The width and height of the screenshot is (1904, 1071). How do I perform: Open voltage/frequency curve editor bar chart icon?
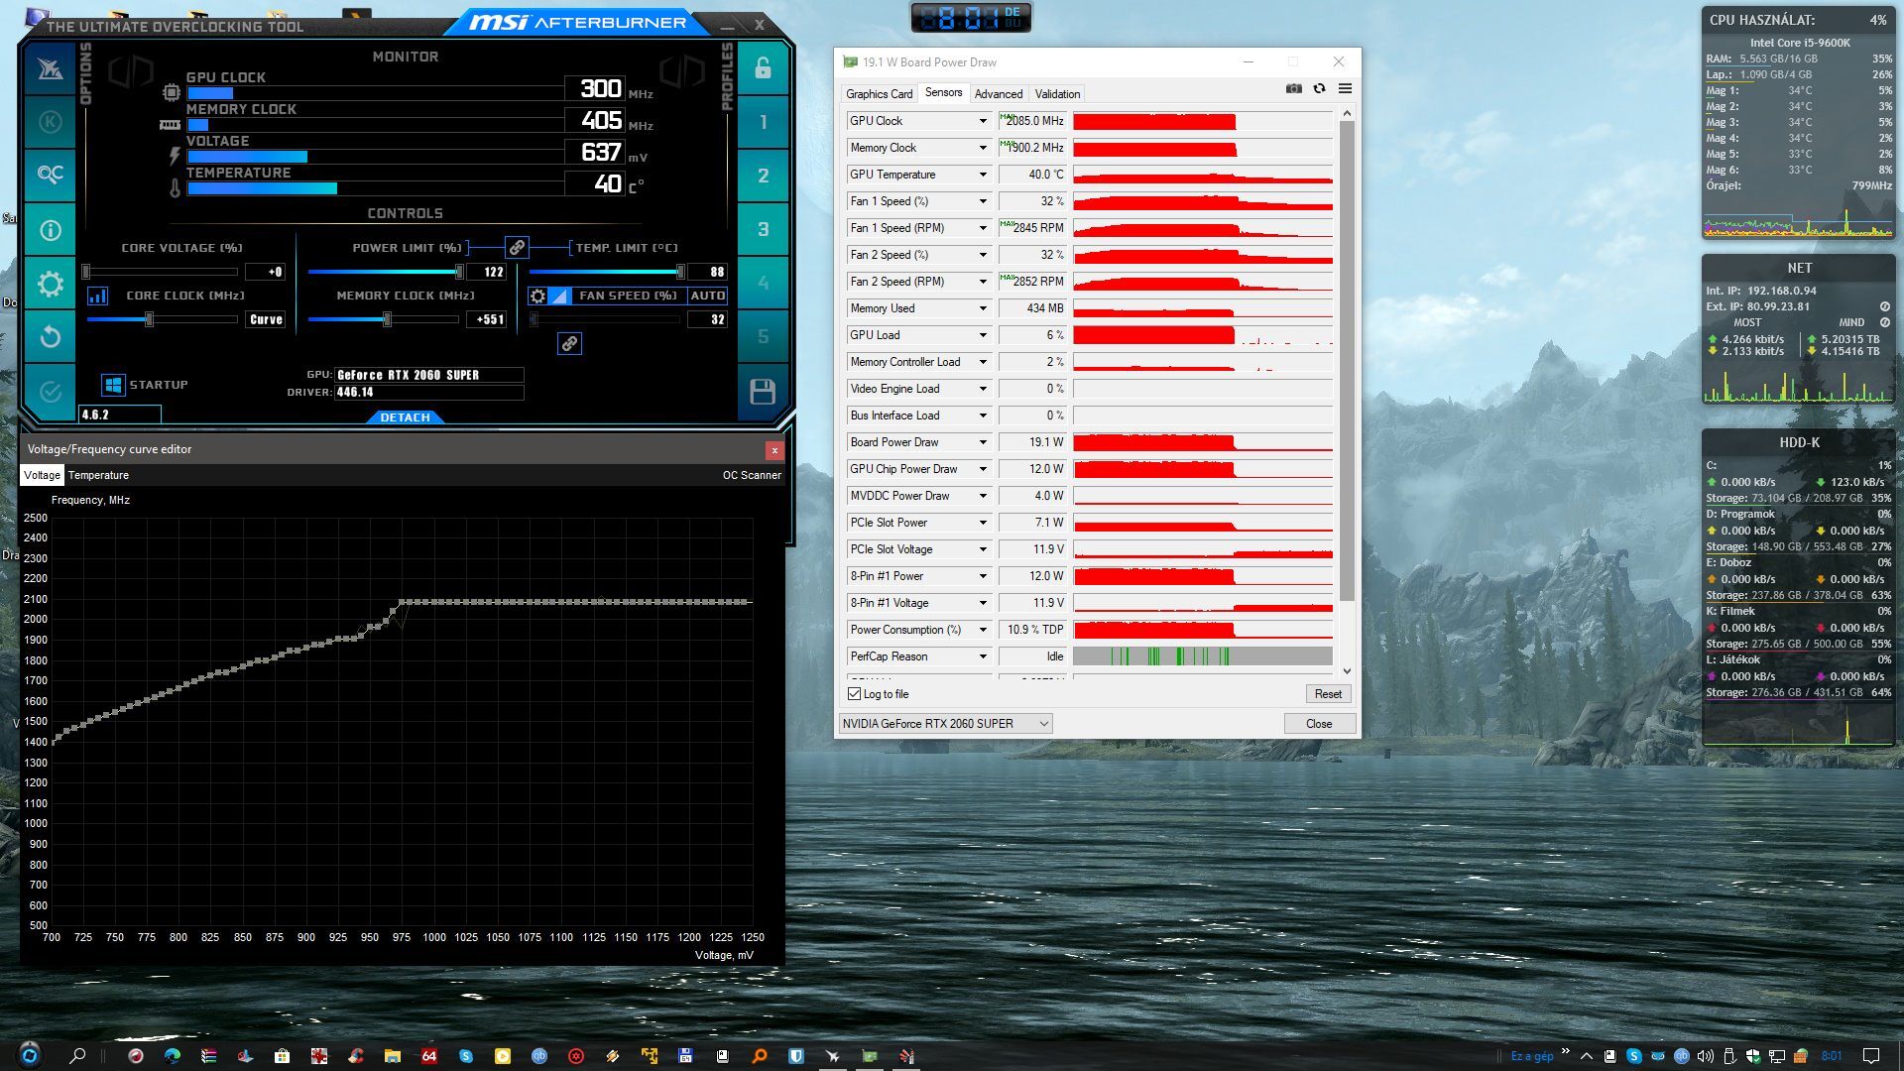point(97,296)
